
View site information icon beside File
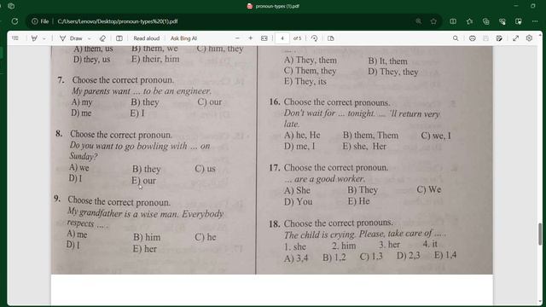34,21
